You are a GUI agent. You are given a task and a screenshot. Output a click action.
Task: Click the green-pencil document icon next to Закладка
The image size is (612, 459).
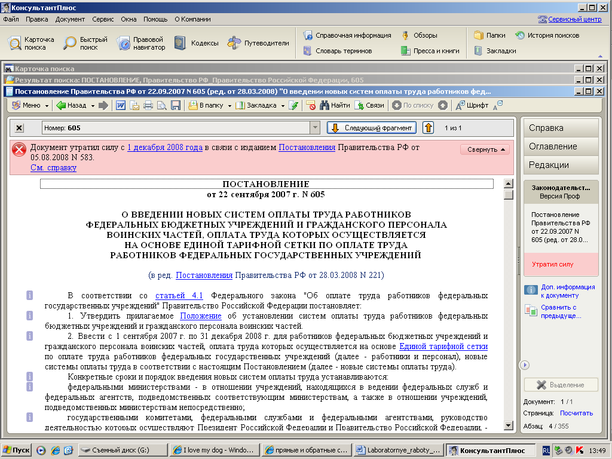point(293,105)
